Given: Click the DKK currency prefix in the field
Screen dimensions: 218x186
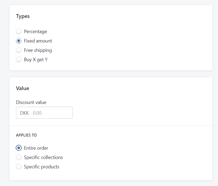Looking at the screenshot, I should pos(25,113).
